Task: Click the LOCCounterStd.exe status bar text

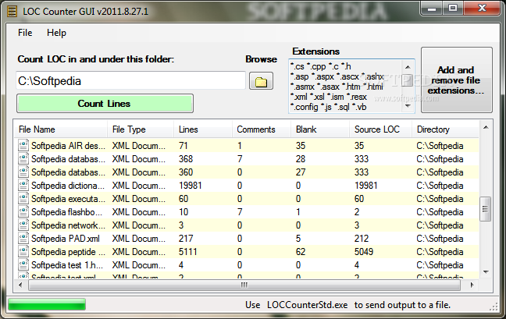Action: click(x=307, y=305)
